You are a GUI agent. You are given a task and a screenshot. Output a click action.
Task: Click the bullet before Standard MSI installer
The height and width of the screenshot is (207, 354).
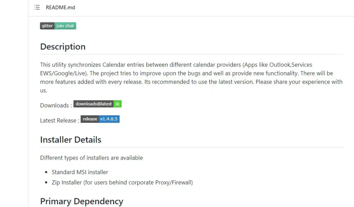click(46, 172)
